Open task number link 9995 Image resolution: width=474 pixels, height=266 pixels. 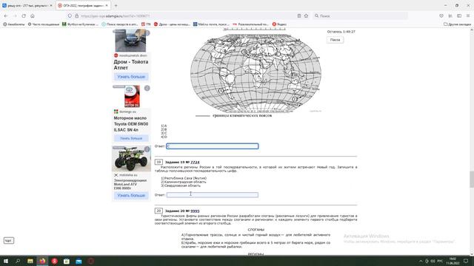click(x=195, y=211)
